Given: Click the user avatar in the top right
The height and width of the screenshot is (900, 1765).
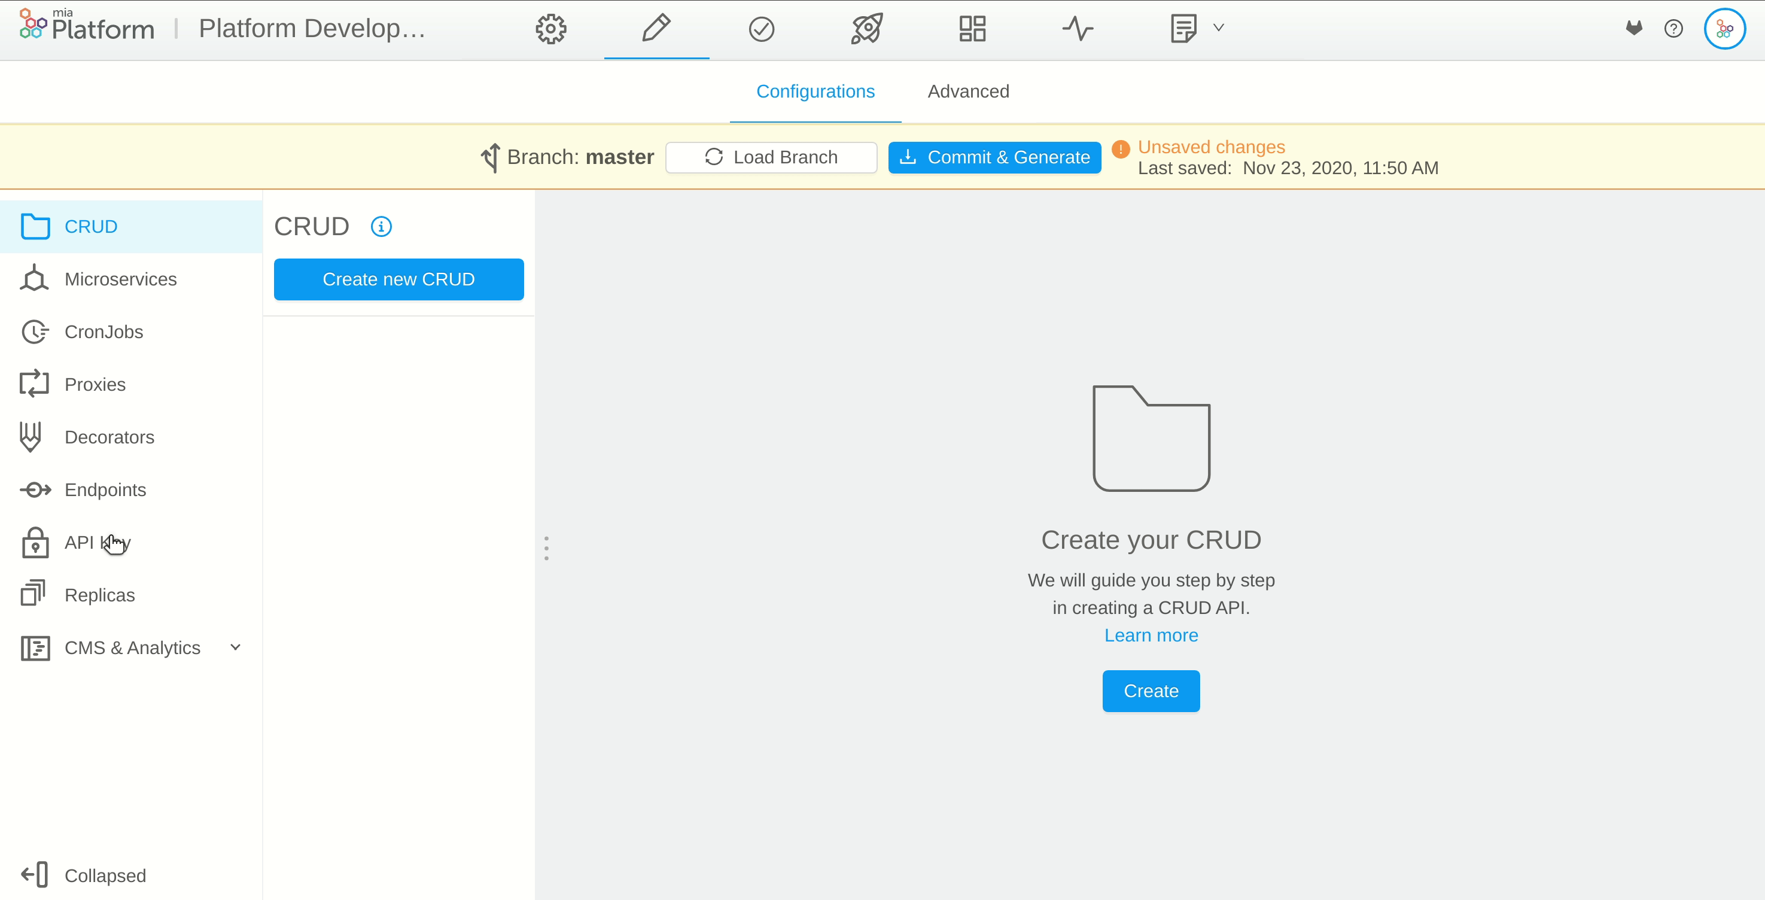Looking at the screenshot, I should [1726, 29].
